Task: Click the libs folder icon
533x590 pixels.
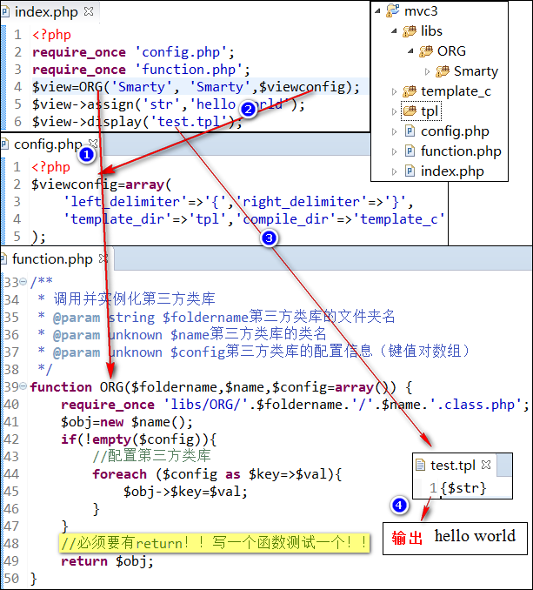Action: click(410, 31)
